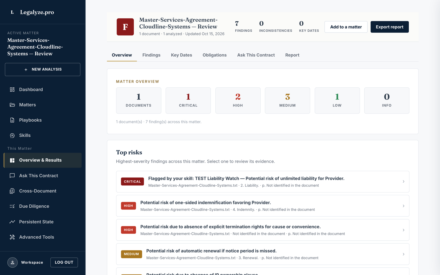Click the red F document badge
The image size is (440, 275).
point(125,27)
